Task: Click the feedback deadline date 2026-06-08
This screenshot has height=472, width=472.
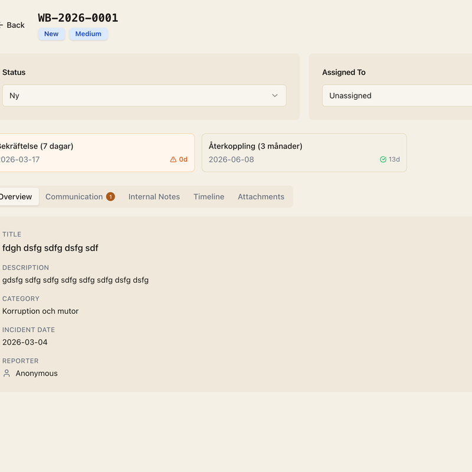Action: pyautogui.click(x=231, y=159)
